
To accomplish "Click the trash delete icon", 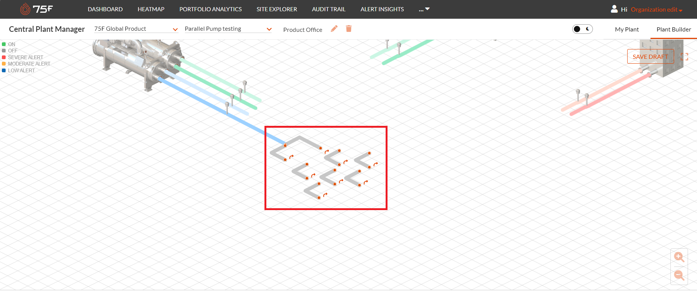I will (x=348, y=29).
